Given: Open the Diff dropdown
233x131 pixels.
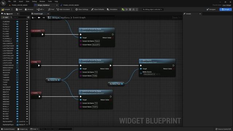Looking at the screenshot, I should 40,9.
